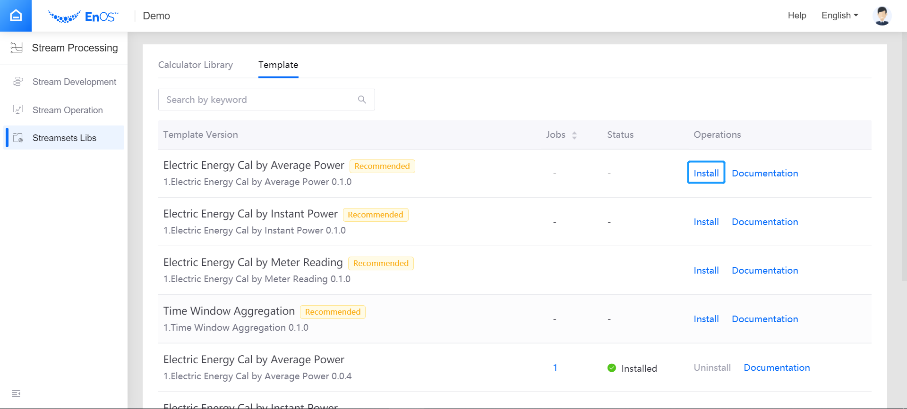Open the user avatar menu
This screenshot has width=907, height=409.
(881, 16)
